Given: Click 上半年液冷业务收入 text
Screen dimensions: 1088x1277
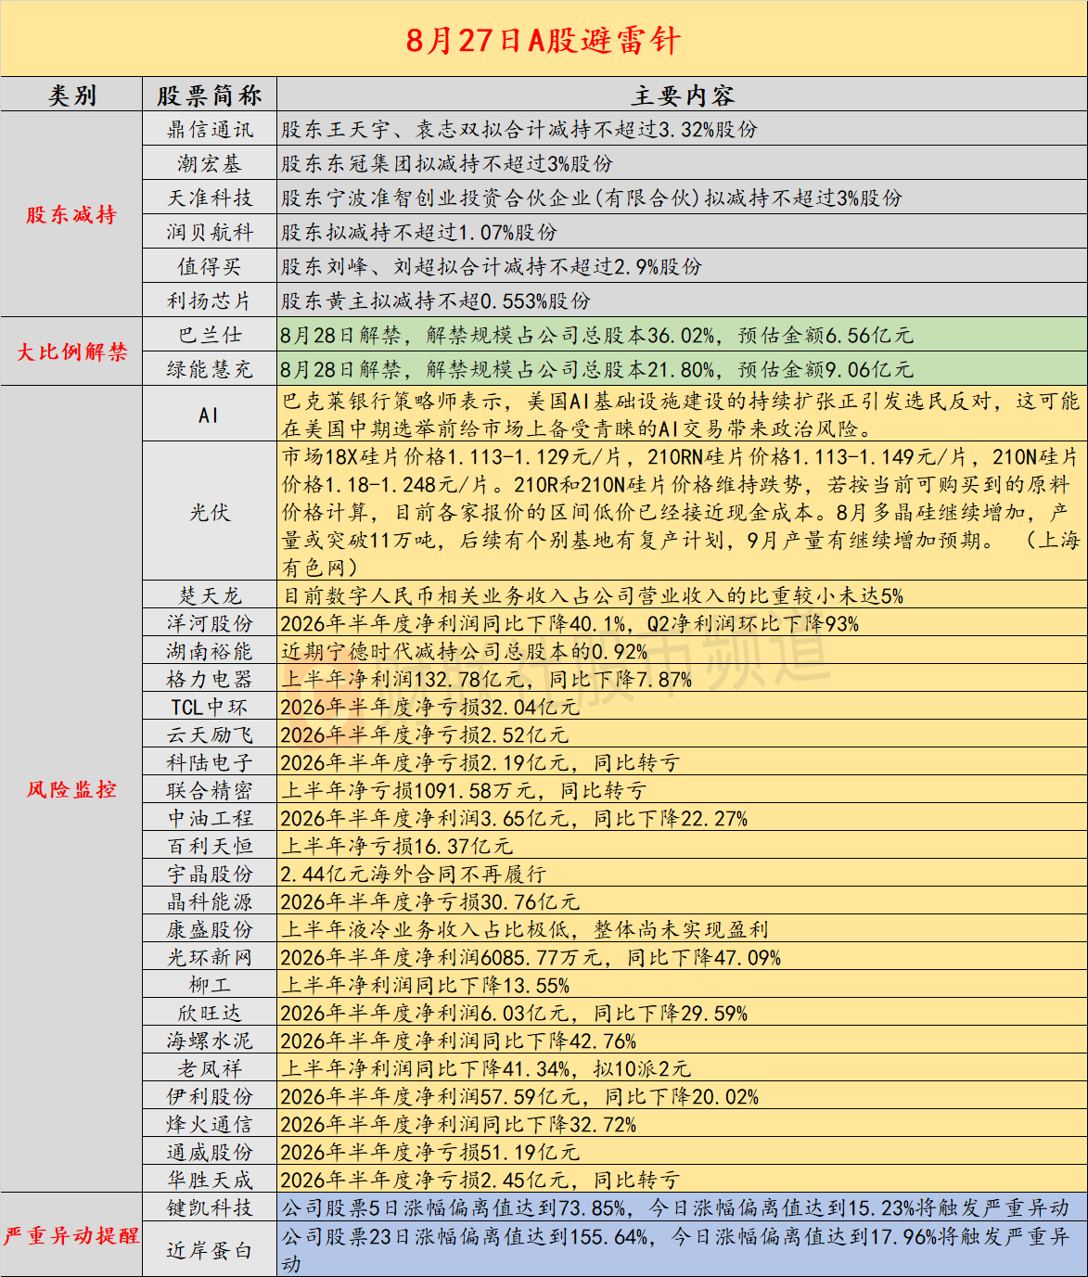Looking at the screenshot, I should (525, 929).
